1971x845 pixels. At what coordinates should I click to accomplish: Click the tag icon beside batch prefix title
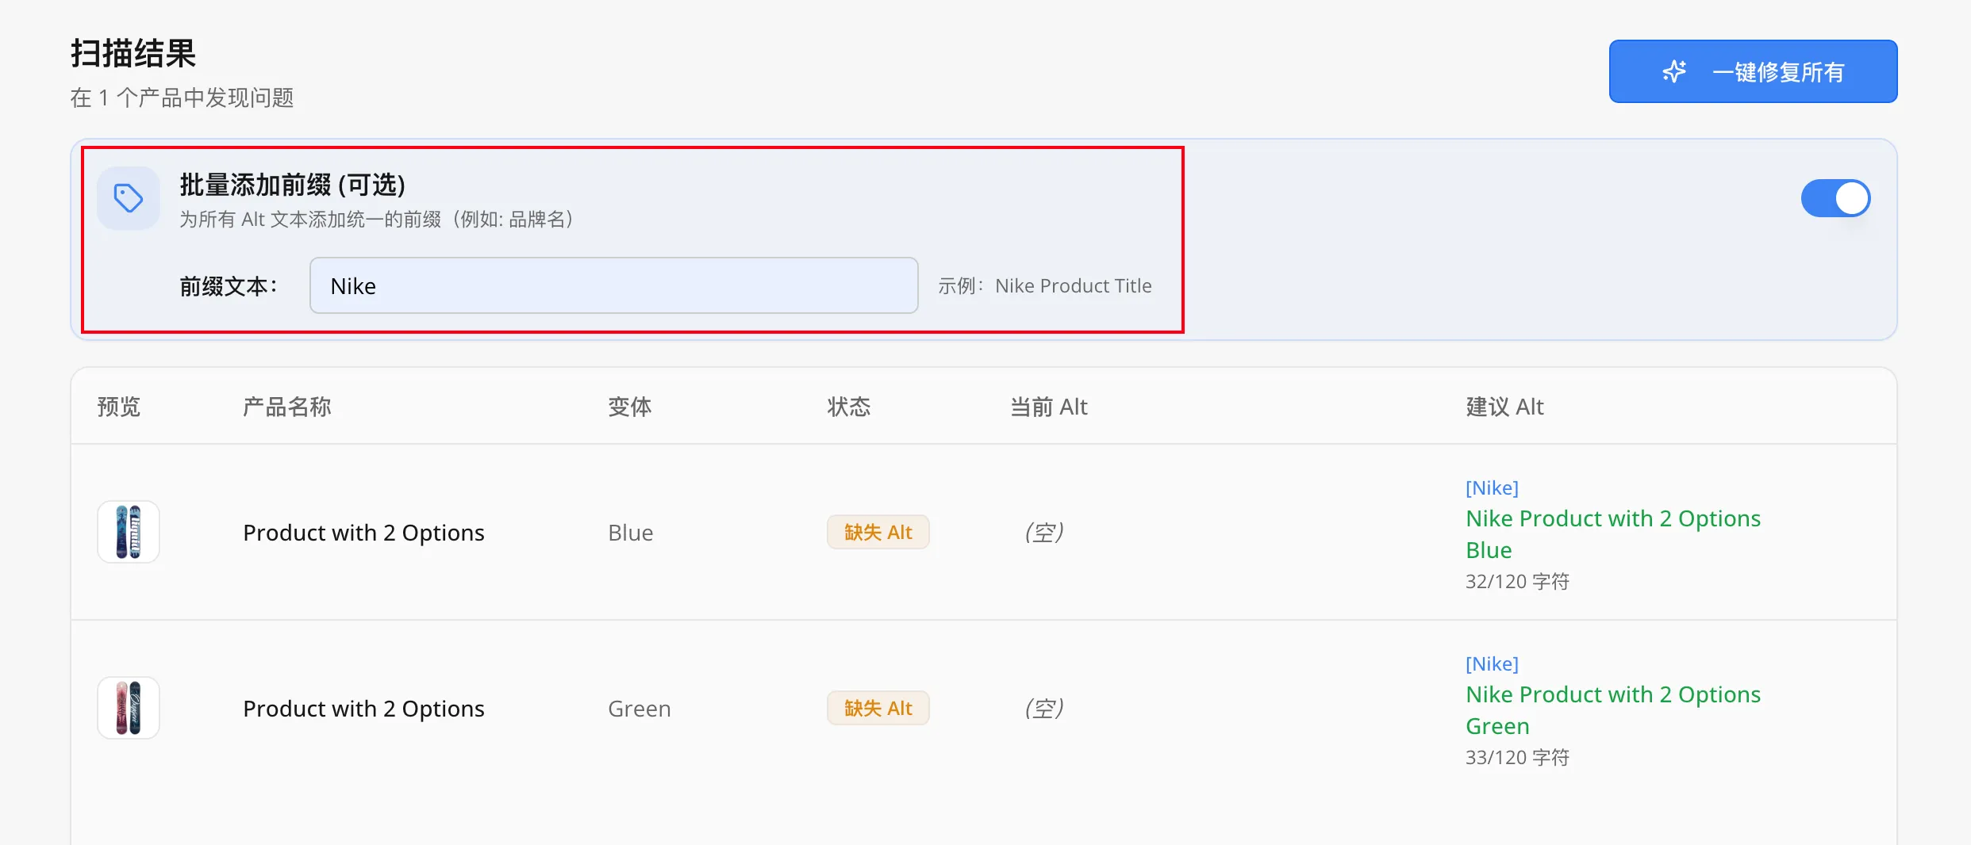128,198
